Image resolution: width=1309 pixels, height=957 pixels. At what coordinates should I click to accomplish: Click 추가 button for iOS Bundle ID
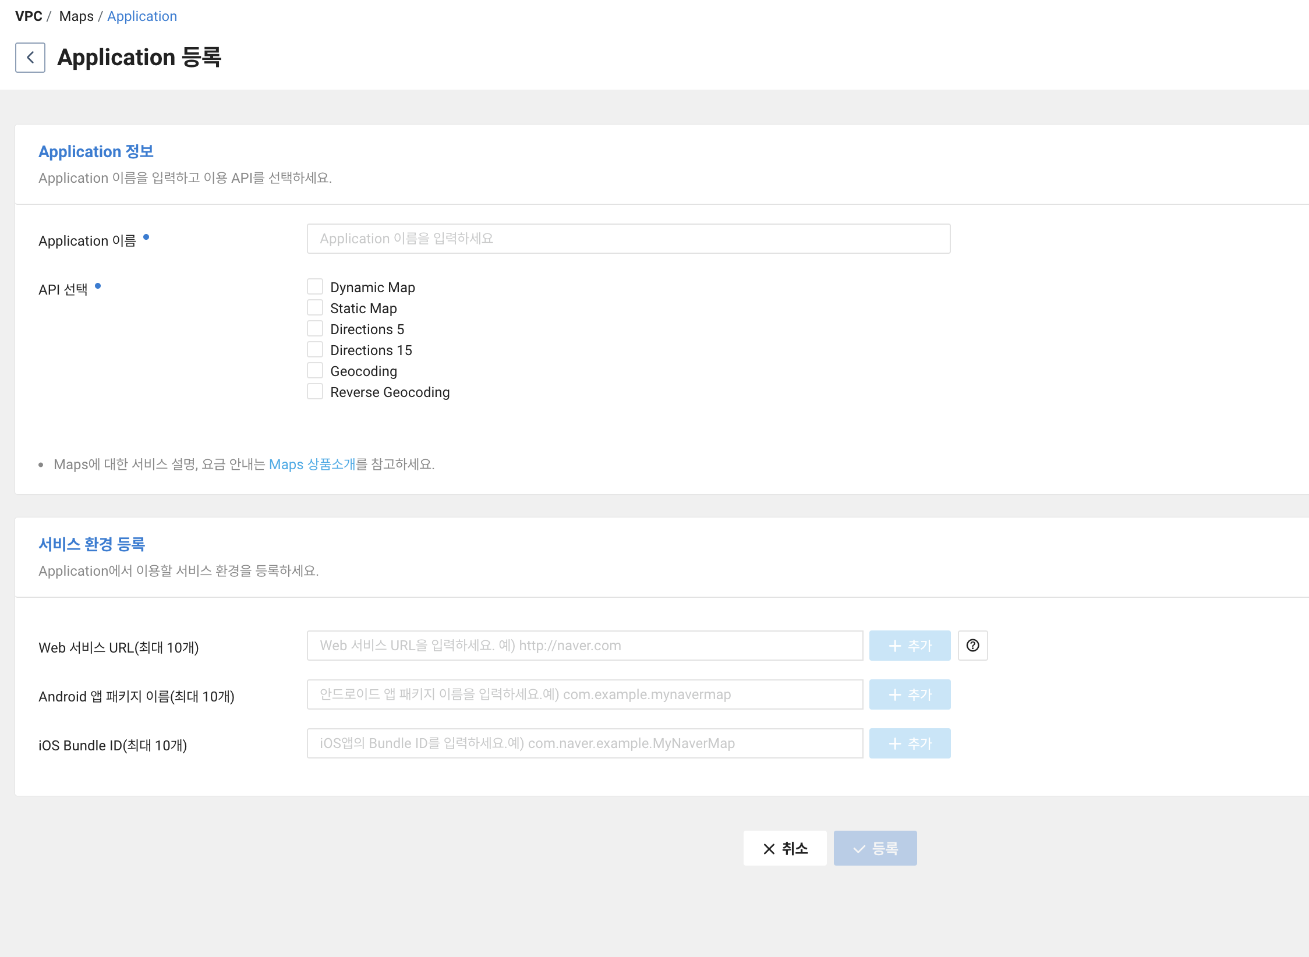click(x=910, y=743)
